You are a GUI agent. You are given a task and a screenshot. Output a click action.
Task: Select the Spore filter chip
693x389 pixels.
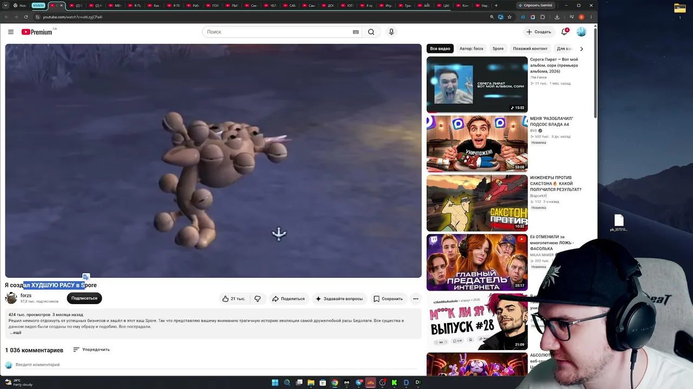498,49
